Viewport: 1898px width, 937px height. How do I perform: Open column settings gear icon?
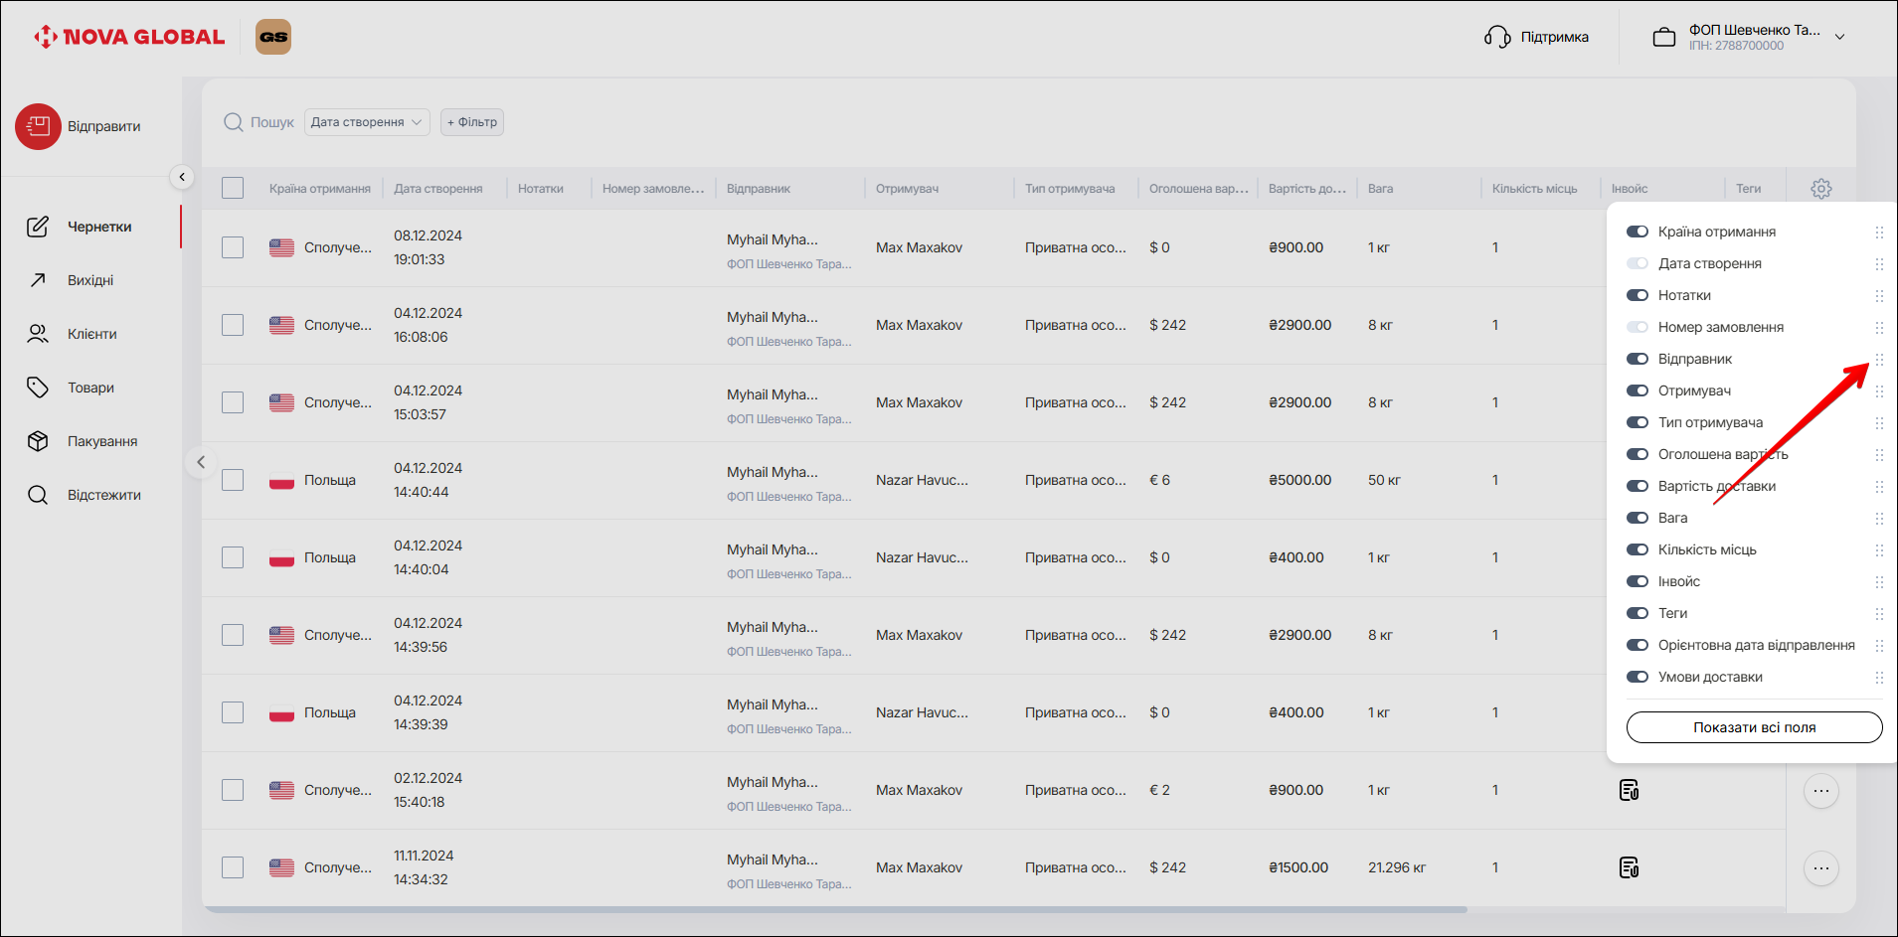[x=1820, y=189]
